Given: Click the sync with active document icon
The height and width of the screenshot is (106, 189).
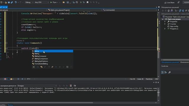Looking at the screenshot, I should coord(180,11).
